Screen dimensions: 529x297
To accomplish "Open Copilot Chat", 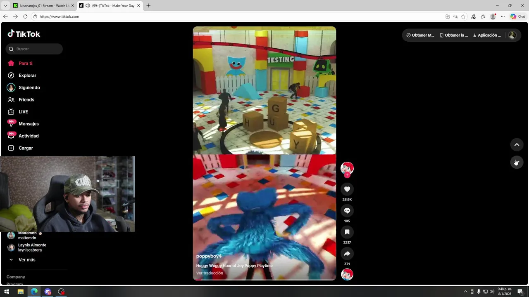I will [x=518, y=16].
